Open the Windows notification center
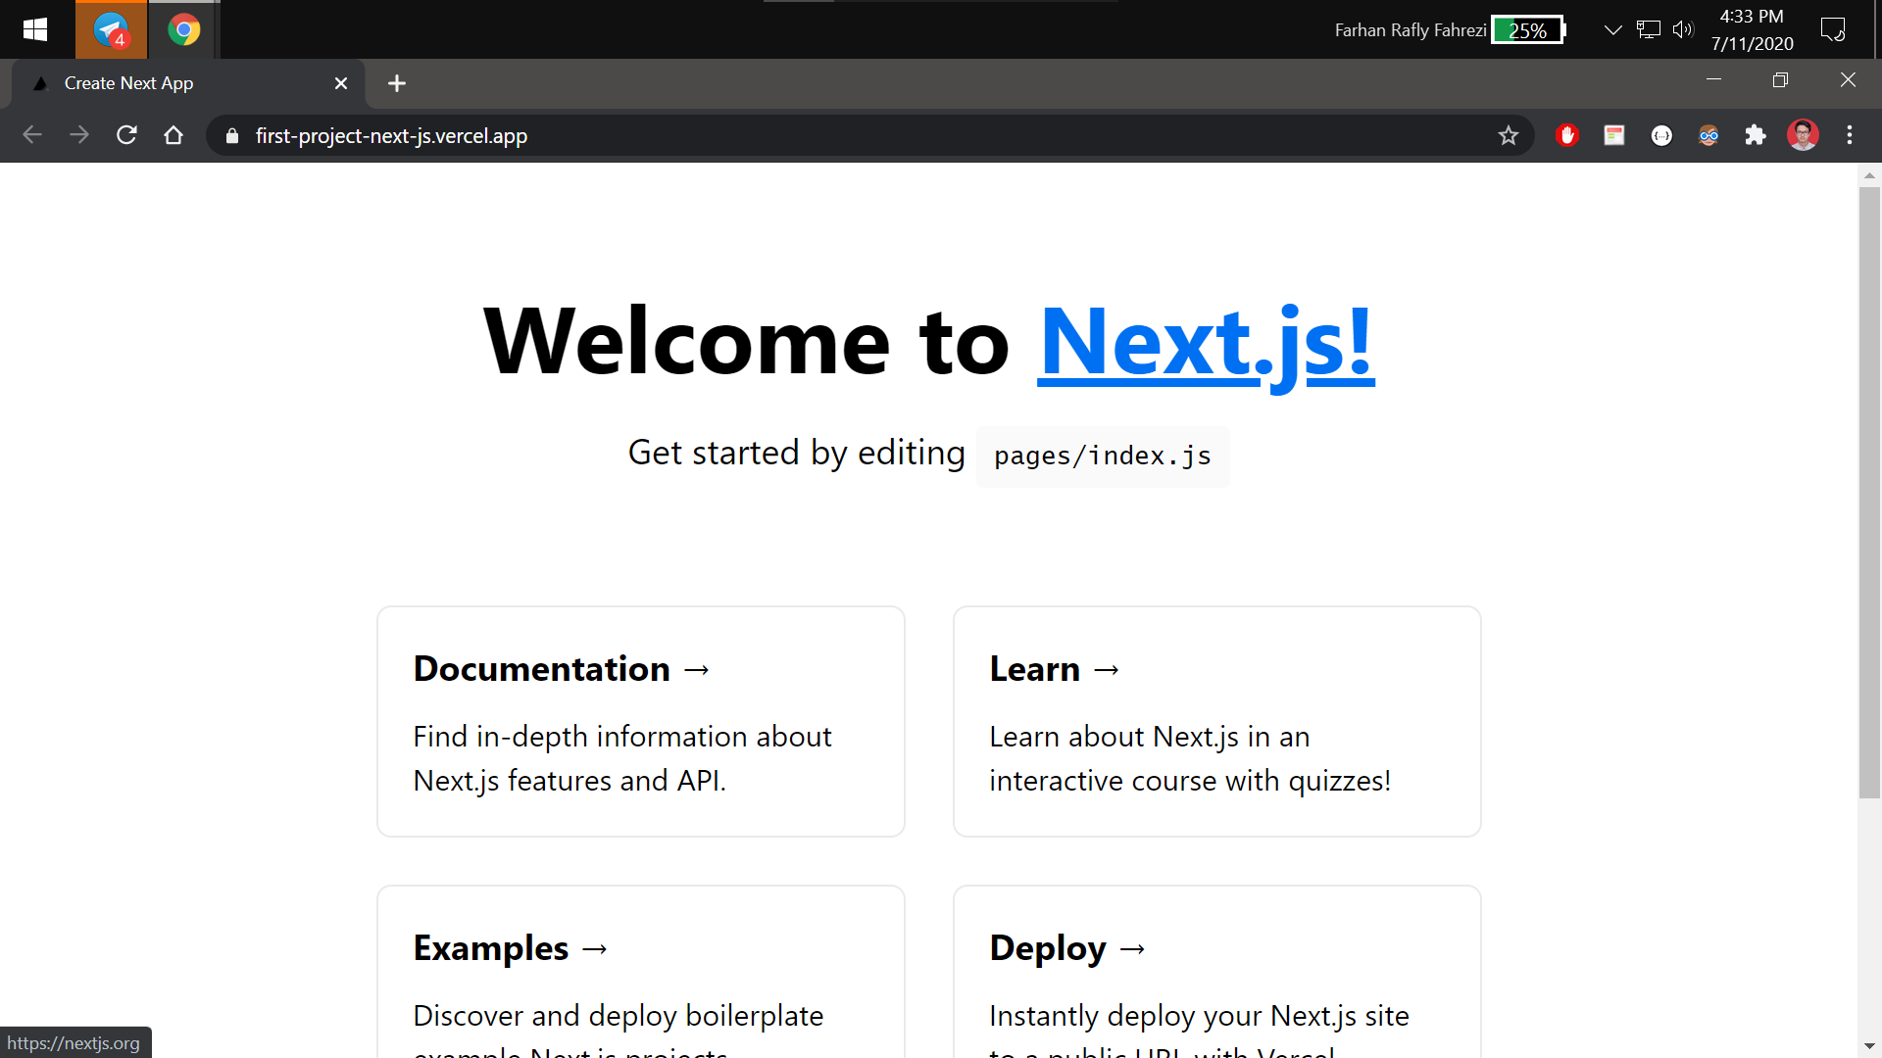 (1833, 29)
